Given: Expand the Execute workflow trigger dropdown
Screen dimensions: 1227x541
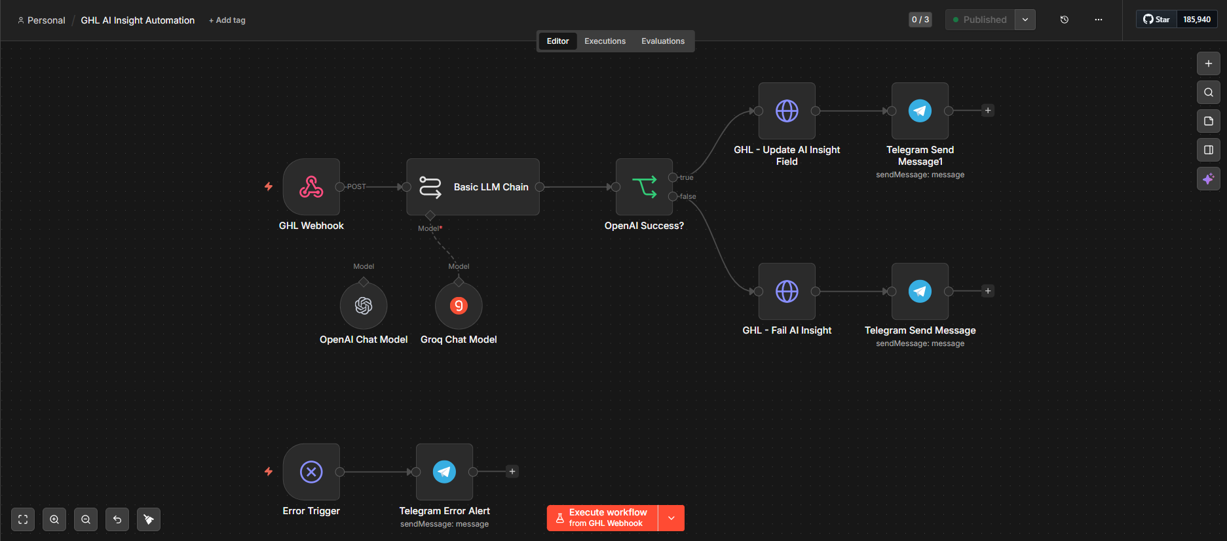Looking at the screenshot, I should click(x=671, y=518).
